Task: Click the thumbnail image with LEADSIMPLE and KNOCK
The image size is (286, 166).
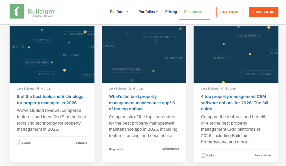Action: pos(236,54)
